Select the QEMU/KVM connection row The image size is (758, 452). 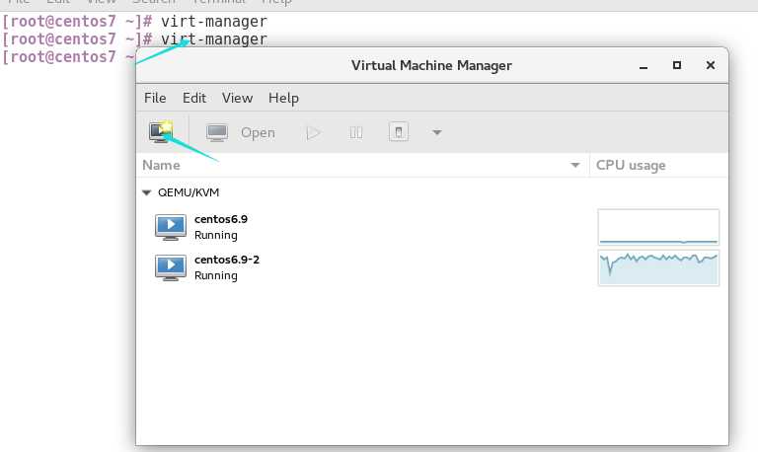coord(432,192)
